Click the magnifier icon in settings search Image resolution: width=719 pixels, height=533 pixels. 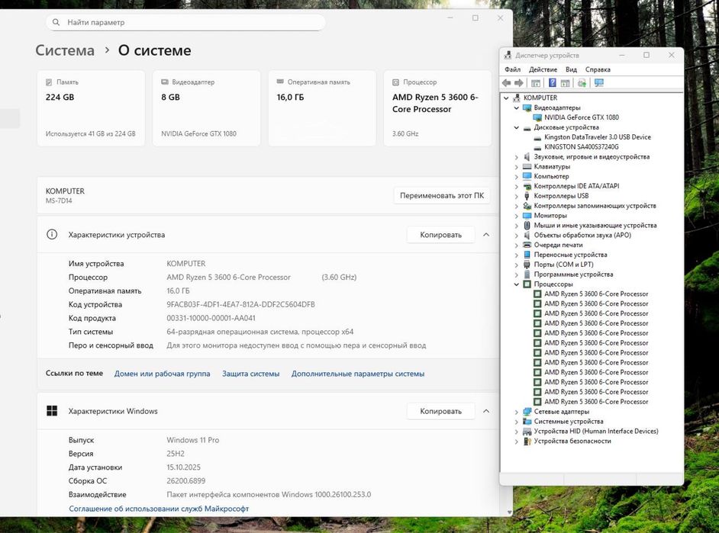[56, 22]
